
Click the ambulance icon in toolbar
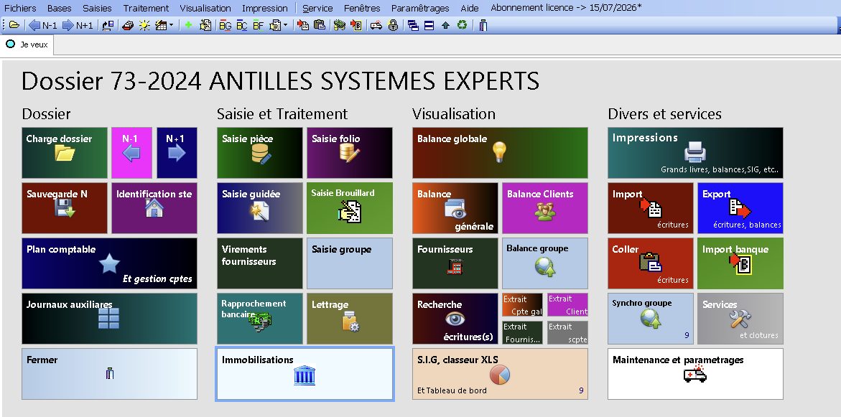tap(375, 25)
